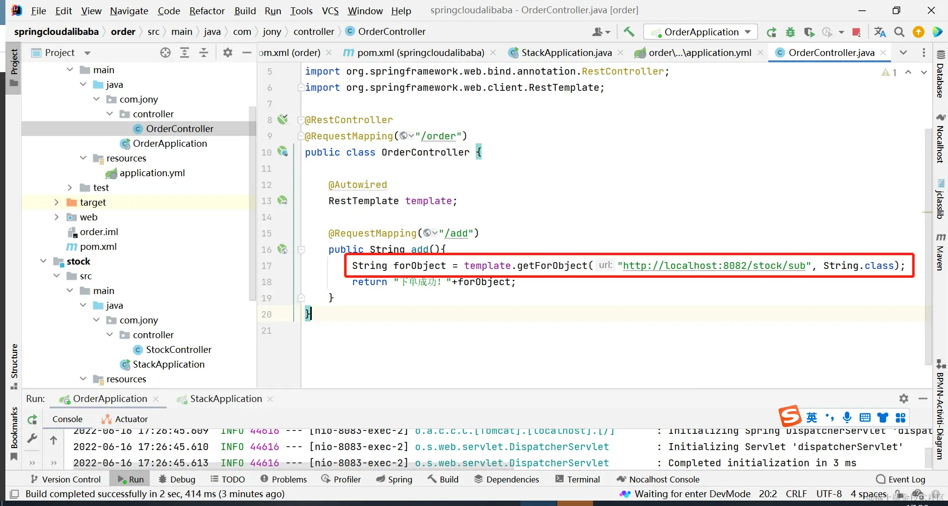The width and height of the screenshot is (948, 506).
Task: Expand the test folder
Action: tap(70, 187)
